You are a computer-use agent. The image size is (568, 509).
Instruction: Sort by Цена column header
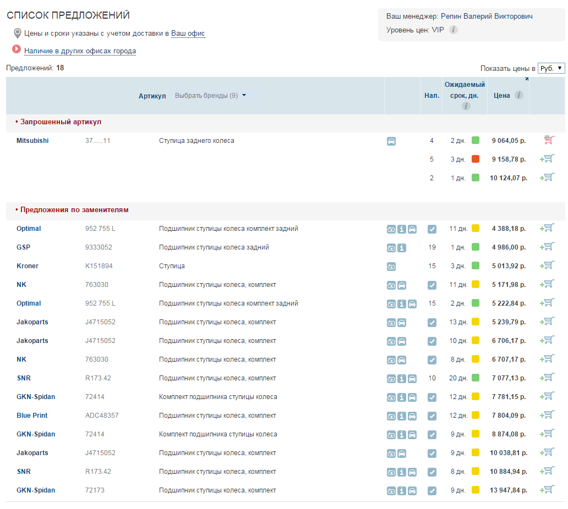pos(501,95)
